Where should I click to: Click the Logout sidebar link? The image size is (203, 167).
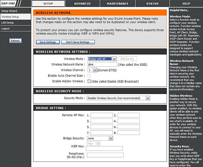click(x=5, y=28)
